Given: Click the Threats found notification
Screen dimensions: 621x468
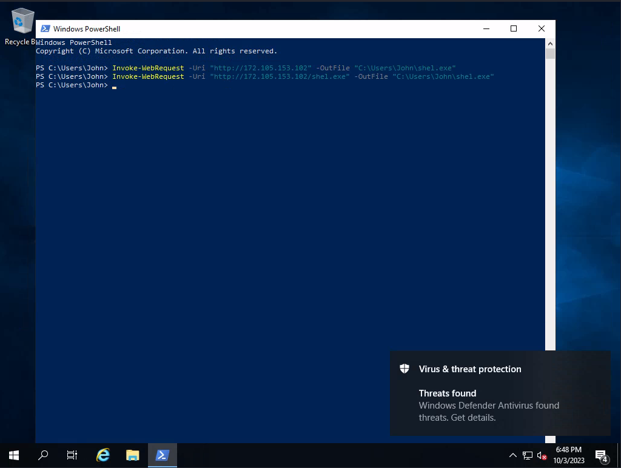Looking at the screenshot, I should coord(500,393).
